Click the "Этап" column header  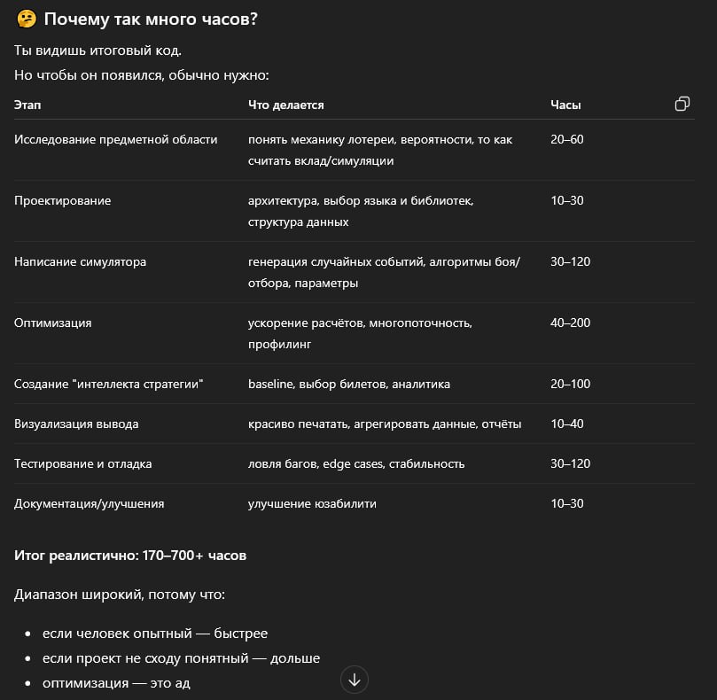click(27, 105)
